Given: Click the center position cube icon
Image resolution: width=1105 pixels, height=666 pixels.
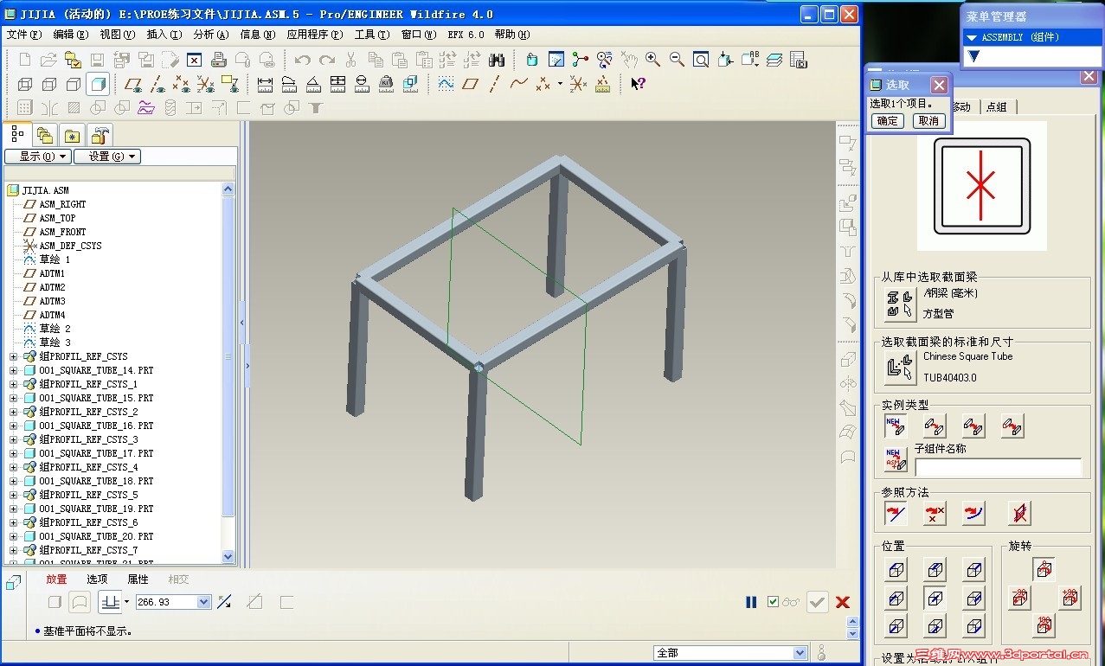Looking at the screenshot, I should click(x=935, y=598).
